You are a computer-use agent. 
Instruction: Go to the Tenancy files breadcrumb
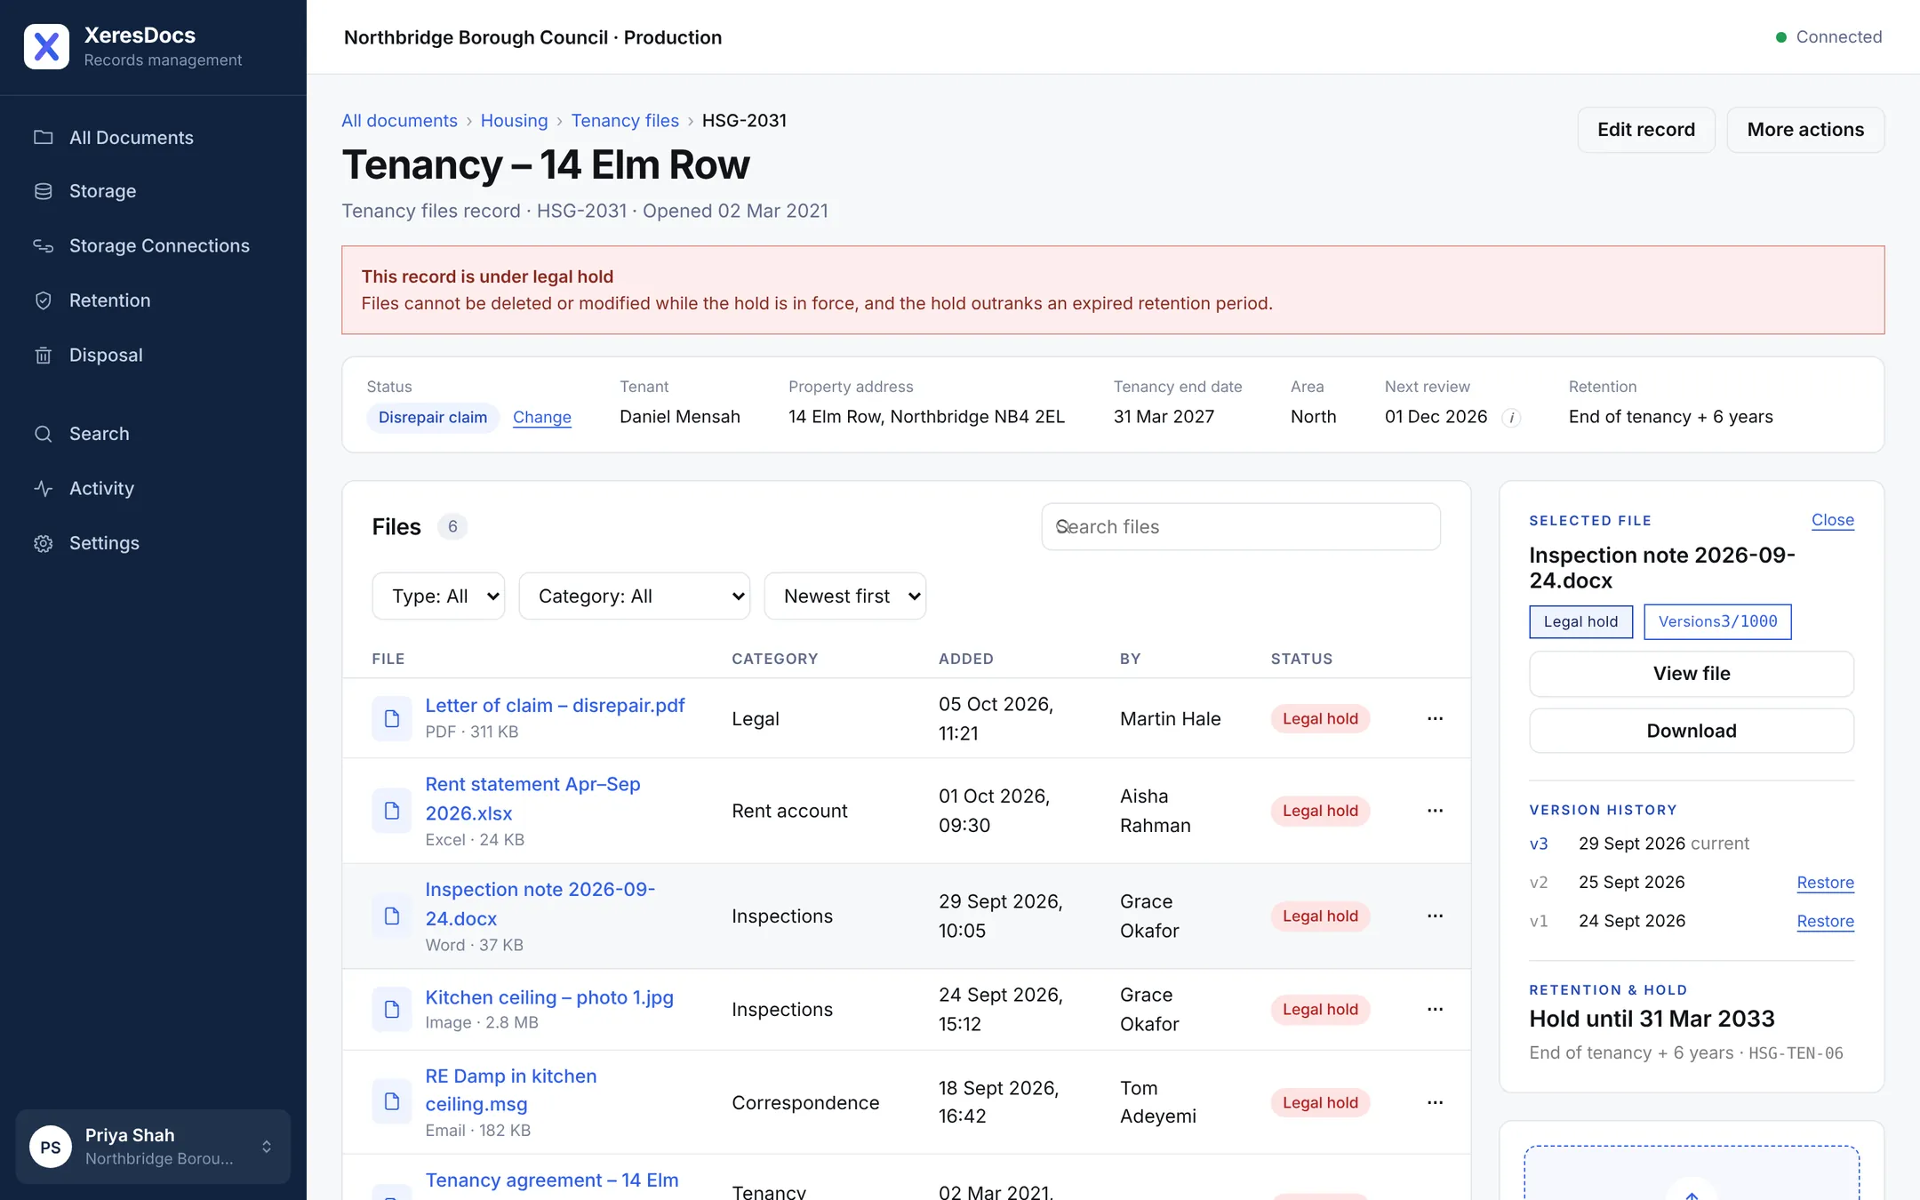pos(625,120)
